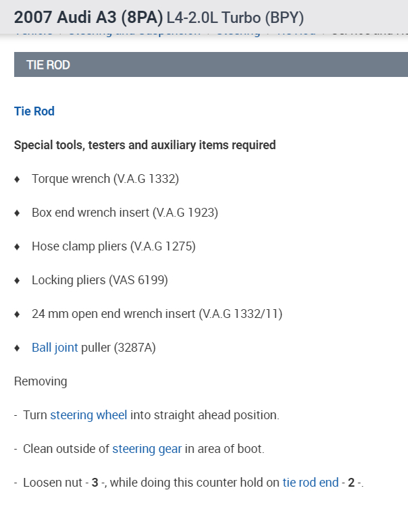The image size is (408, 511).
Task: Open the tie rod end link
Action: [x=310, y=483]
